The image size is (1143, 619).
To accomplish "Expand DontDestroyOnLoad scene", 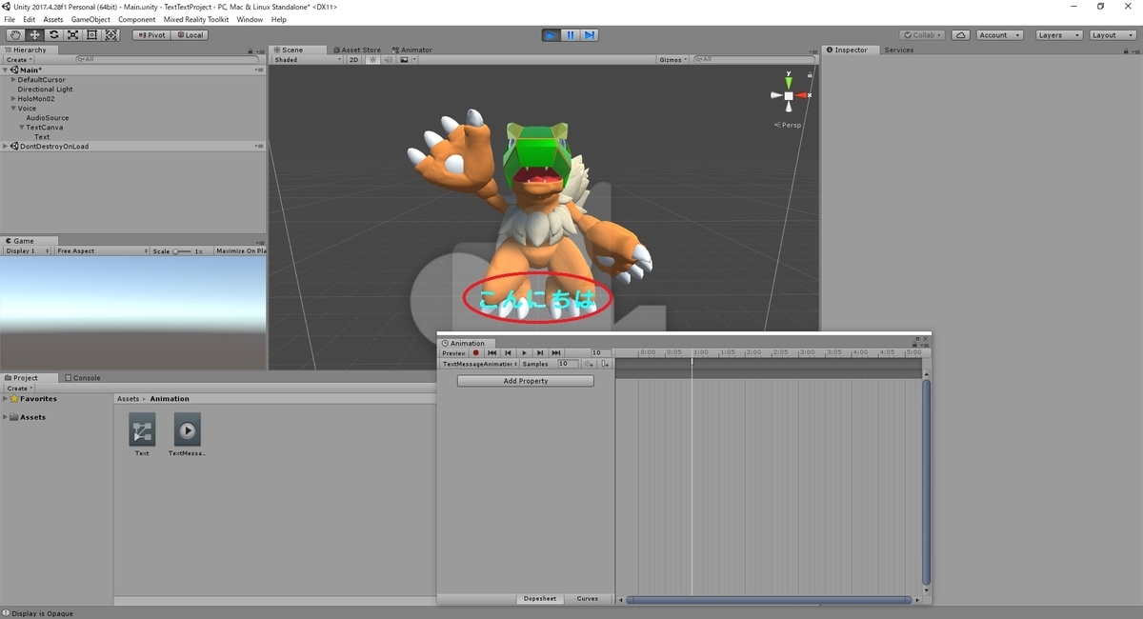I will point(5,146).
